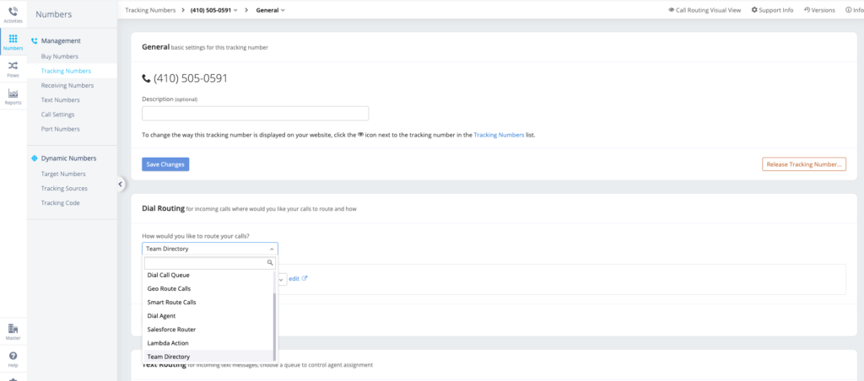Click the Flows sidebar icon
Screen dimensions: 864x381
13,68
